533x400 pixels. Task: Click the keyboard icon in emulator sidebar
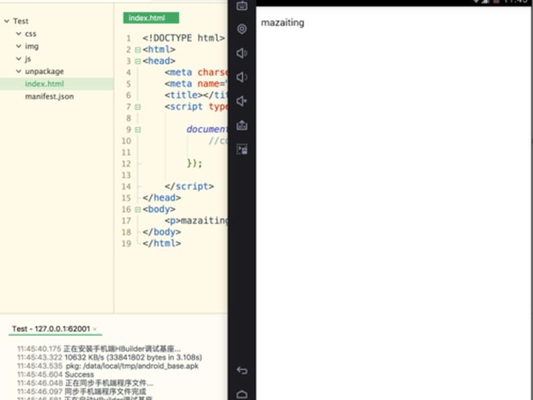click(242, 5)
